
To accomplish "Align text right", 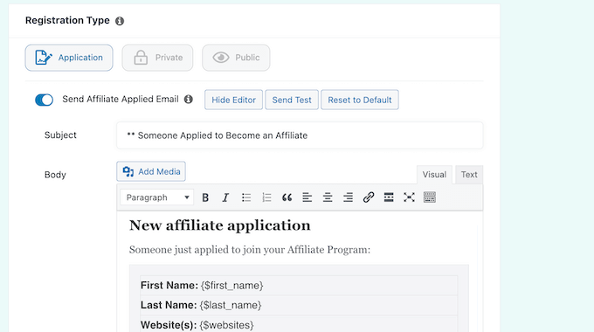I will (349, 197).
